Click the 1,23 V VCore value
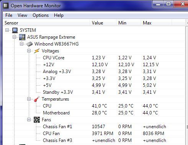The image size is (188, 145). 98,58
